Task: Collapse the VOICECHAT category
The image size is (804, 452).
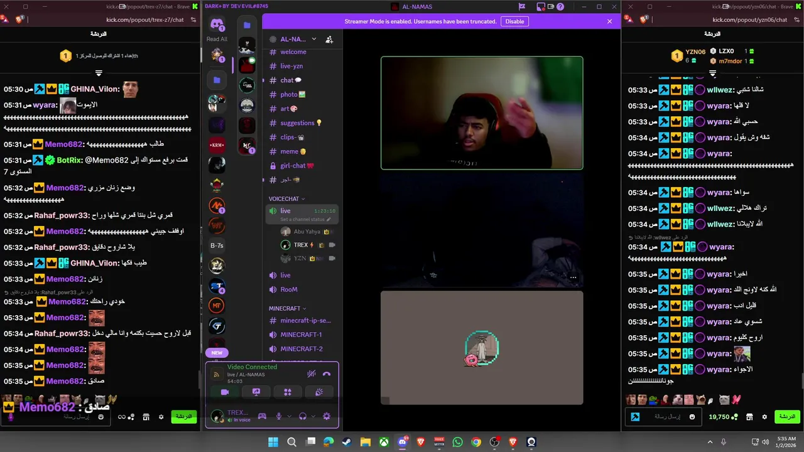Action: point(286,199)
